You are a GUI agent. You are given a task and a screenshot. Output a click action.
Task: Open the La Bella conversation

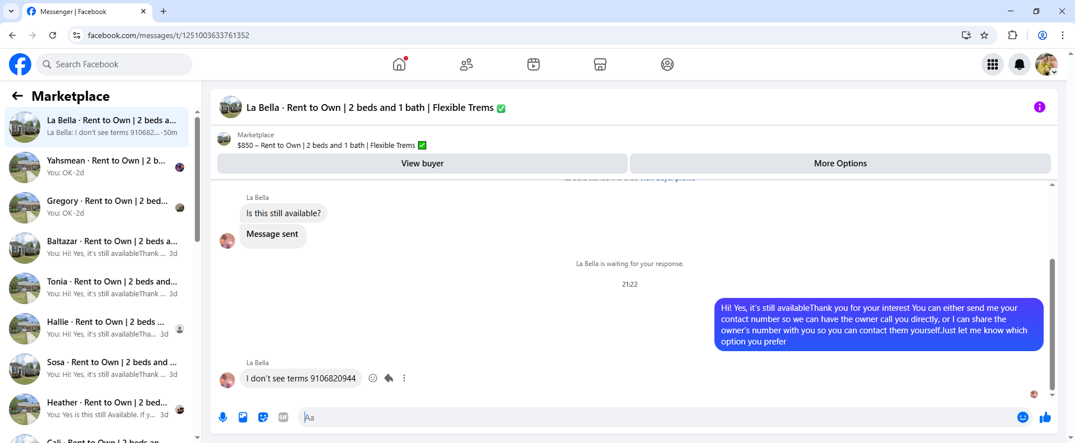(97, 127)
